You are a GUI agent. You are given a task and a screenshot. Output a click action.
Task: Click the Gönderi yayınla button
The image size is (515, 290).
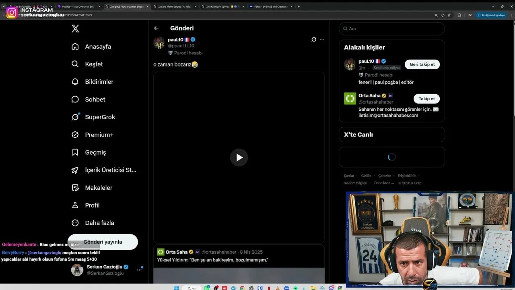[x=103, y=242]
